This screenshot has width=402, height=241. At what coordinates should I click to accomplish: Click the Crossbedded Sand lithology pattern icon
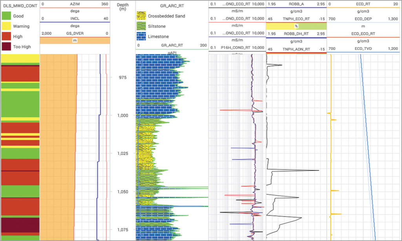pyautogui.click(x=141, y=16)
